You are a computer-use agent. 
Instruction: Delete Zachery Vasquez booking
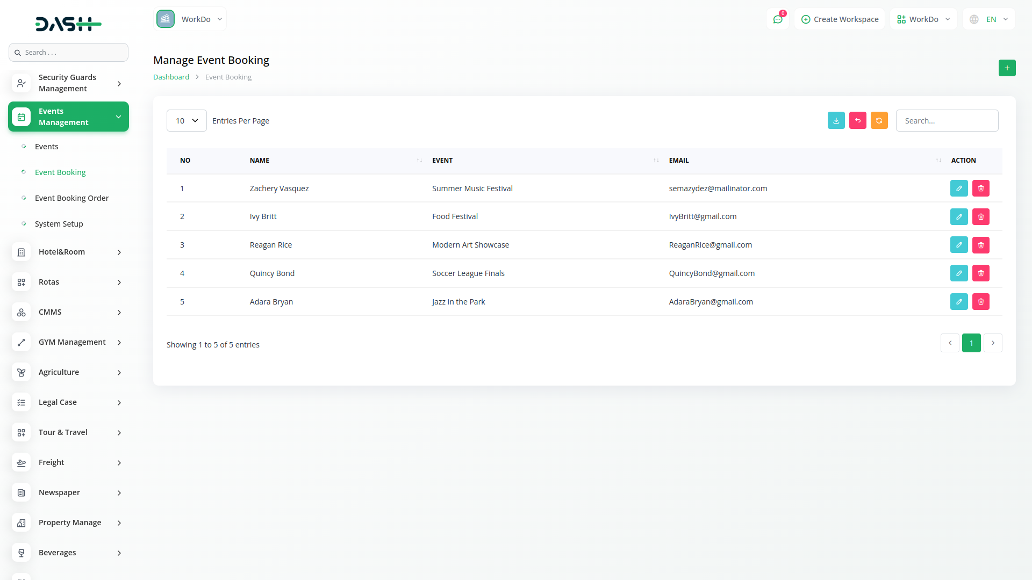(981, 189)
